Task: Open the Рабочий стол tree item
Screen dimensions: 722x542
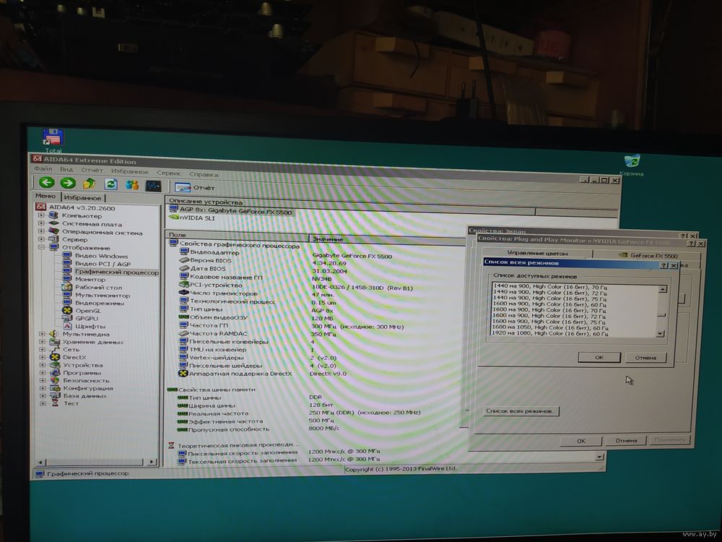Action: point(98,287)
